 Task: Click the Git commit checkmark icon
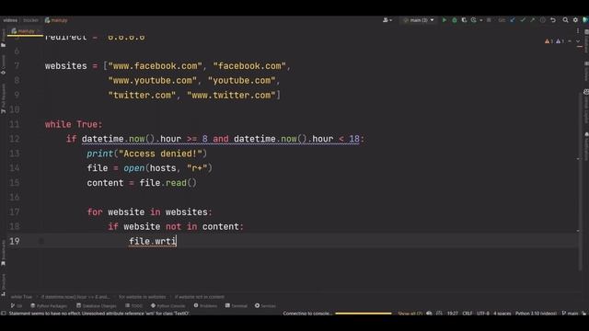coord(523,20)
